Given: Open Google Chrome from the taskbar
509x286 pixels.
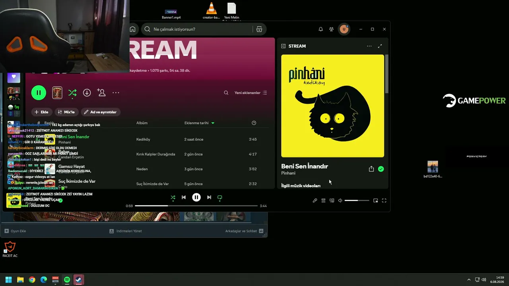Looking at the screenshot, I should coord(32,280).
